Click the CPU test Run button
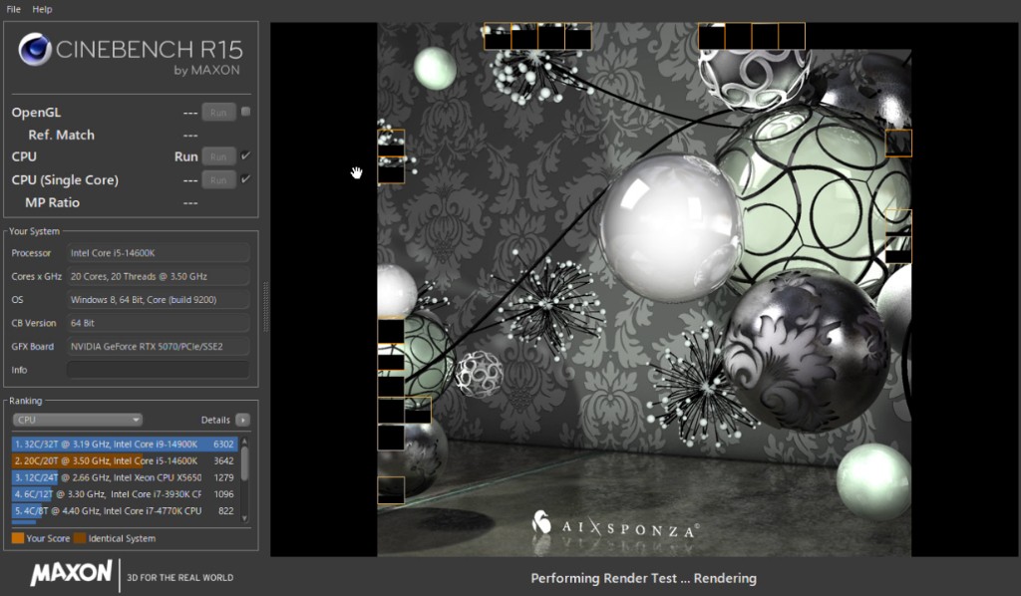The height and width of the screenshot is (596, 1021). [x=218, y=156]
